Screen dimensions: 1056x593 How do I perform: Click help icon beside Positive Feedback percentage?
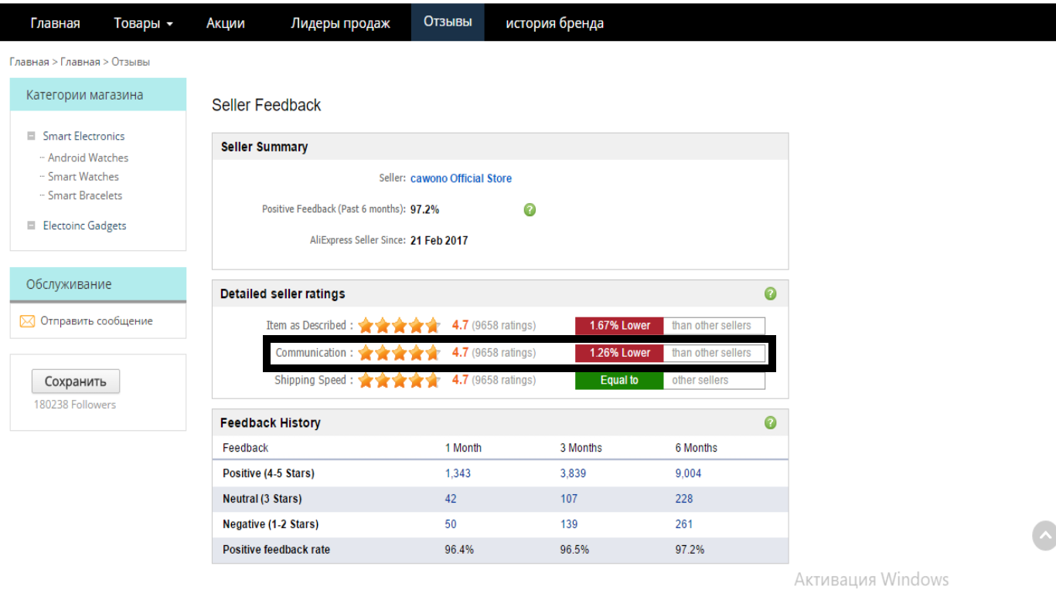530,210
